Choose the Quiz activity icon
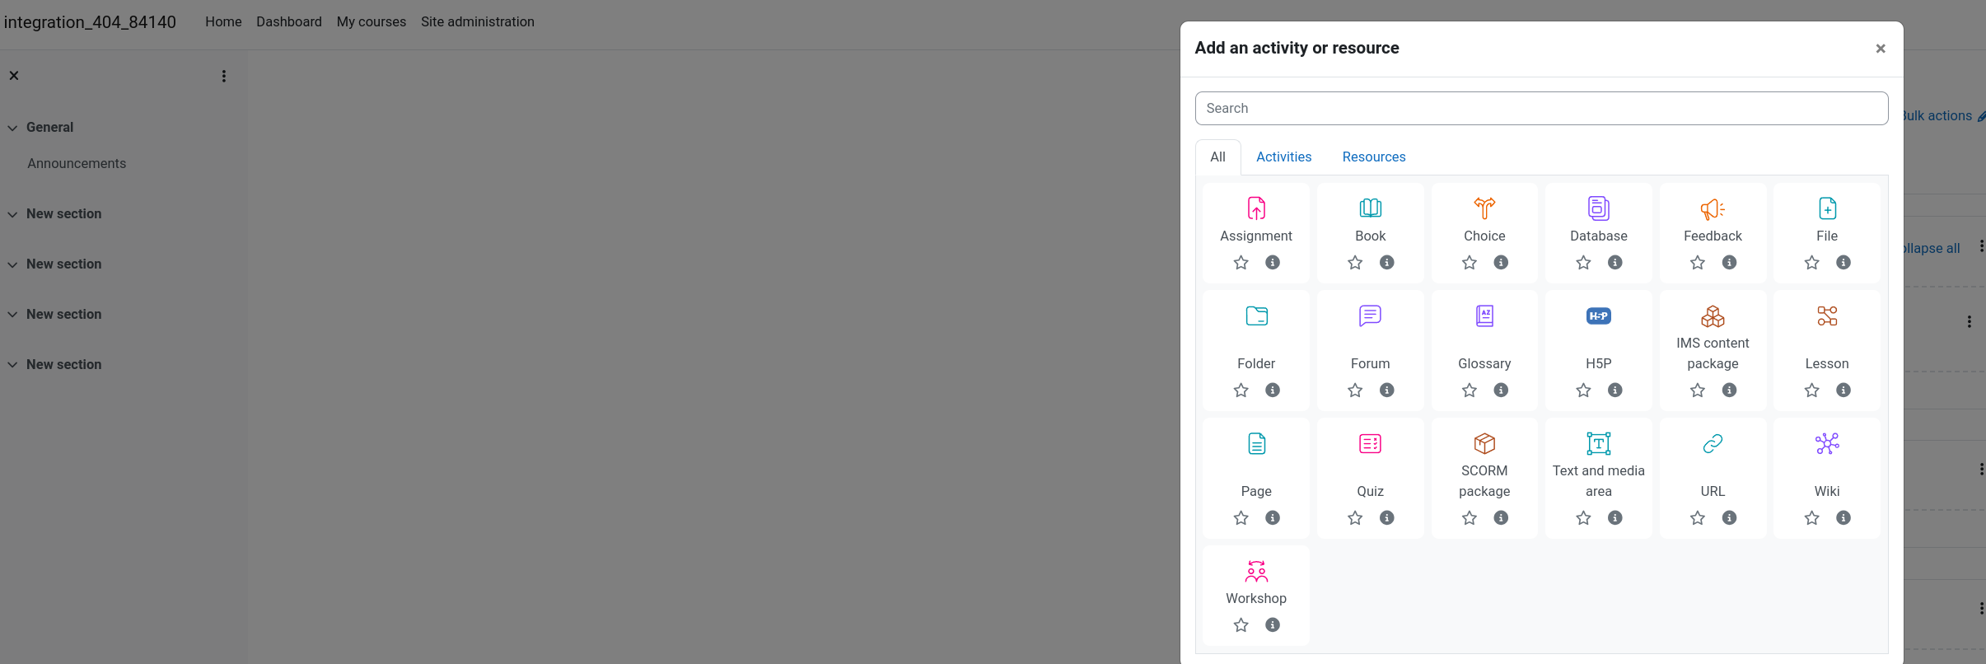Screen dimensions: 1986x664 point(1370,444)
